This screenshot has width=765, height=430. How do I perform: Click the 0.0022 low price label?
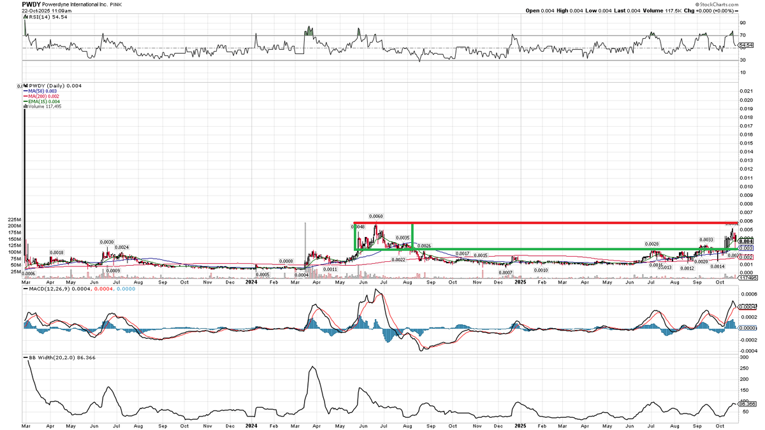point(398,259)
